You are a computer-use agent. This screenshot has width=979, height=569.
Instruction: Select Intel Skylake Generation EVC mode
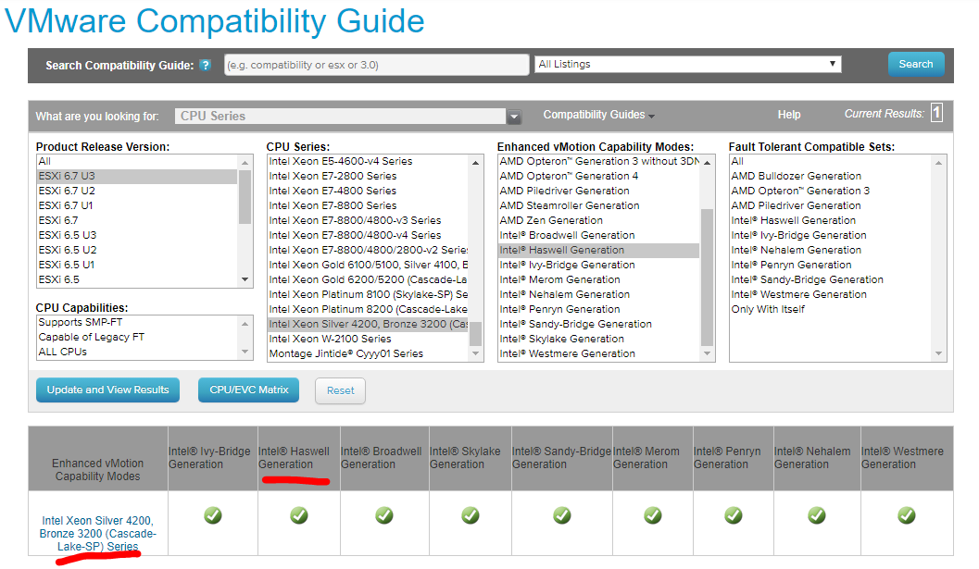(598, 339)
